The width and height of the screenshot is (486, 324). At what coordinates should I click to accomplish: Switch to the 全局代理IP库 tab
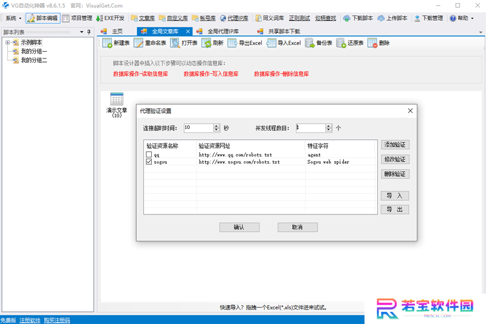click(218, 32)
